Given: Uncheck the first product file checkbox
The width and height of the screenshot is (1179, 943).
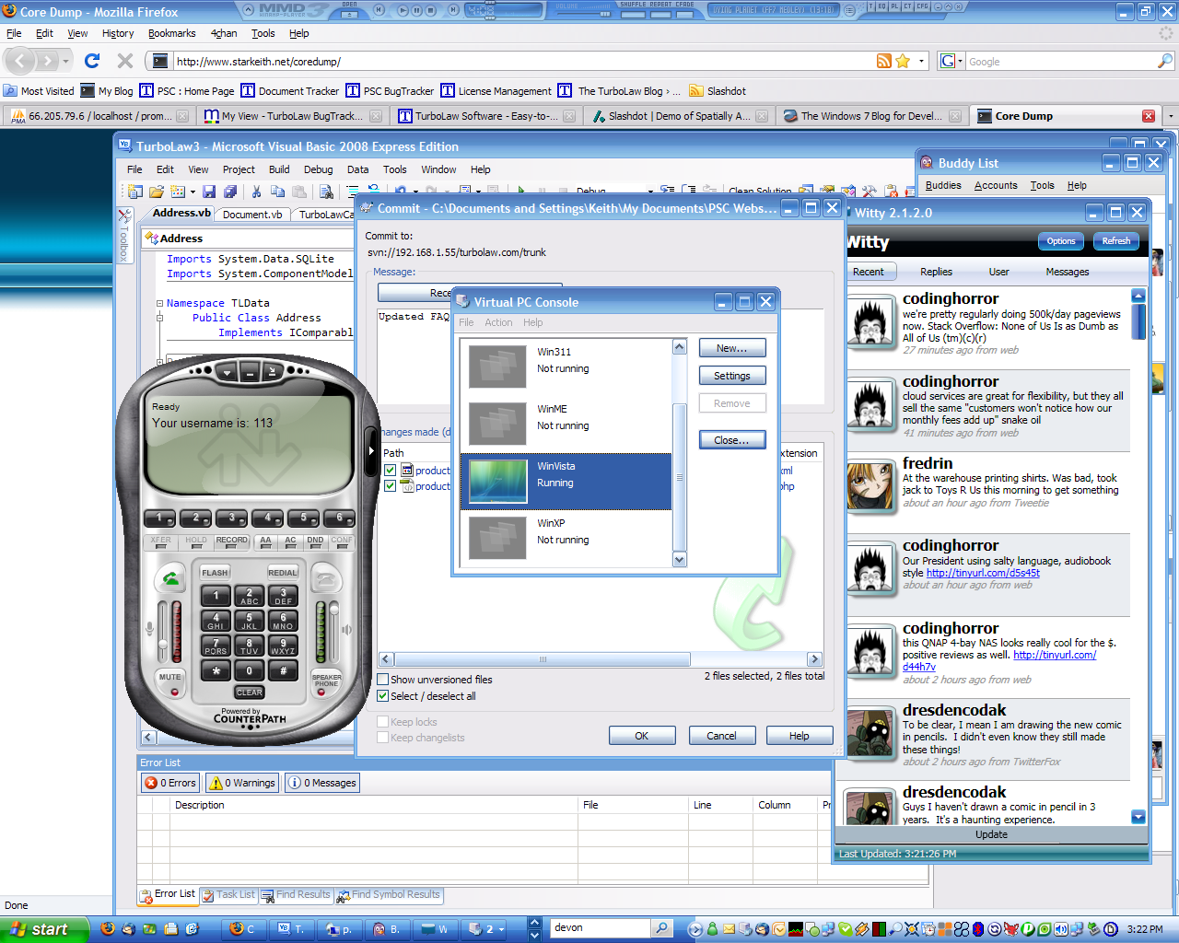Looking at the screenshot, I should [390, 471].
